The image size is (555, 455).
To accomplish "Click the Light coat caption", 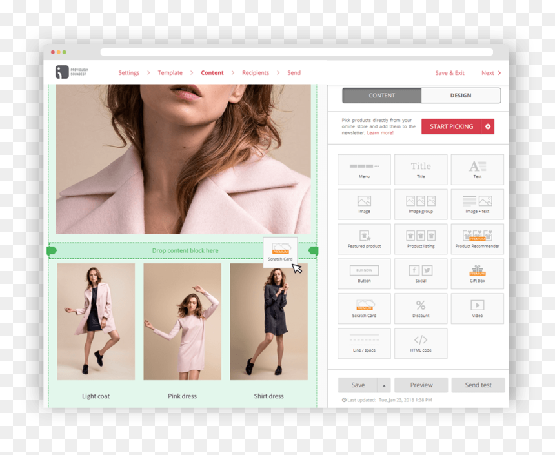I will (x=96, y=396).
